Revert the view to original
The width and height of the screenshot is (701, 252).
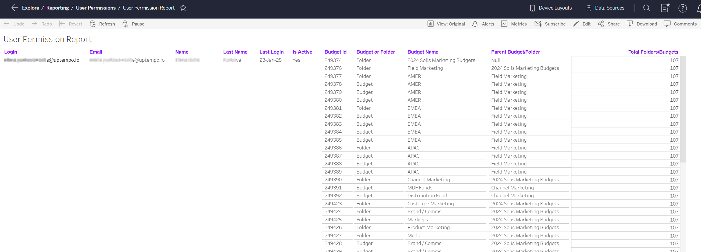[71, 24]
